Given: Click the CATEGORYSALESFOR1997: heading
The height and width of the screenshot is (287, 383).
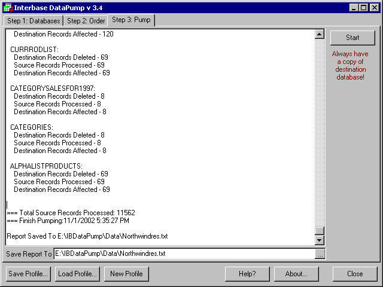Looking at the screenshot, I should (53, 88).
